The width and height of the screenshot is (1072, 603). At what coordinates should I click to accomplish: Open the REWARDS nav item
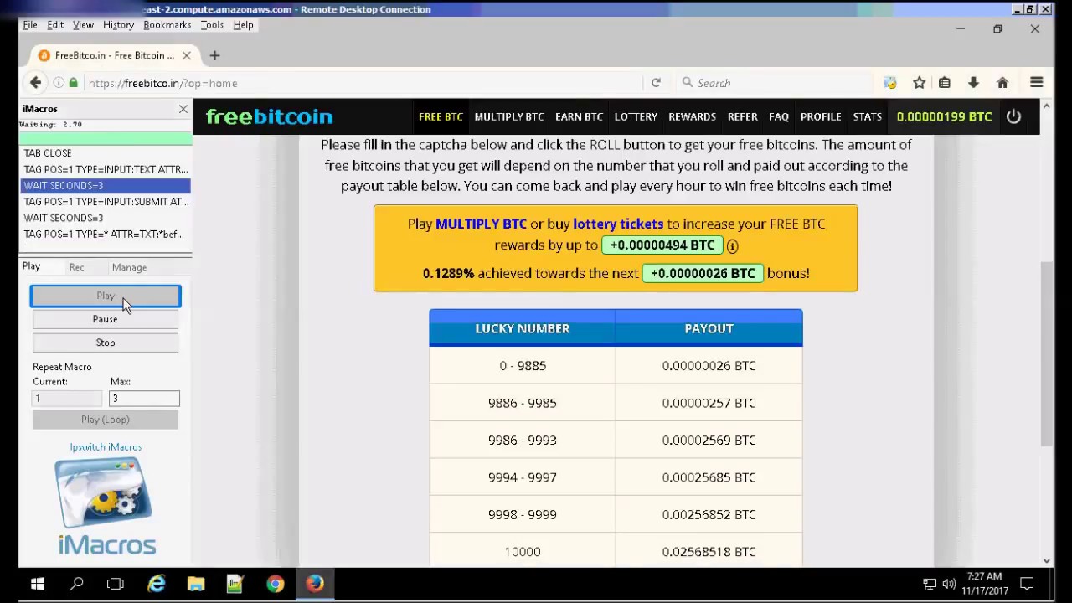(692, 116)
